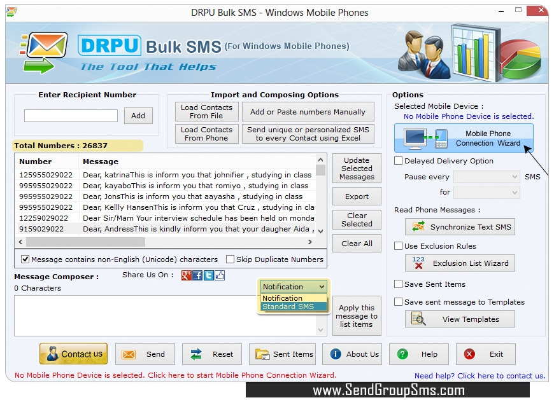Click the Exit button

(485, 354)
